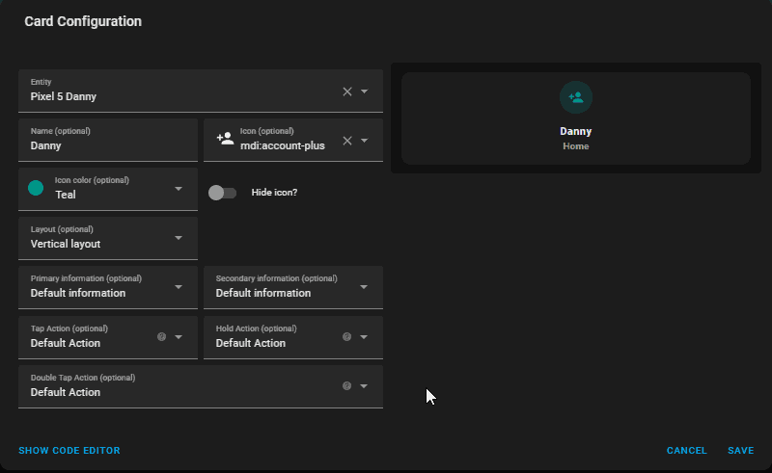772x473 pixels.
Task: Click the Home state in preview card
Action: click(x=575, y=146)
